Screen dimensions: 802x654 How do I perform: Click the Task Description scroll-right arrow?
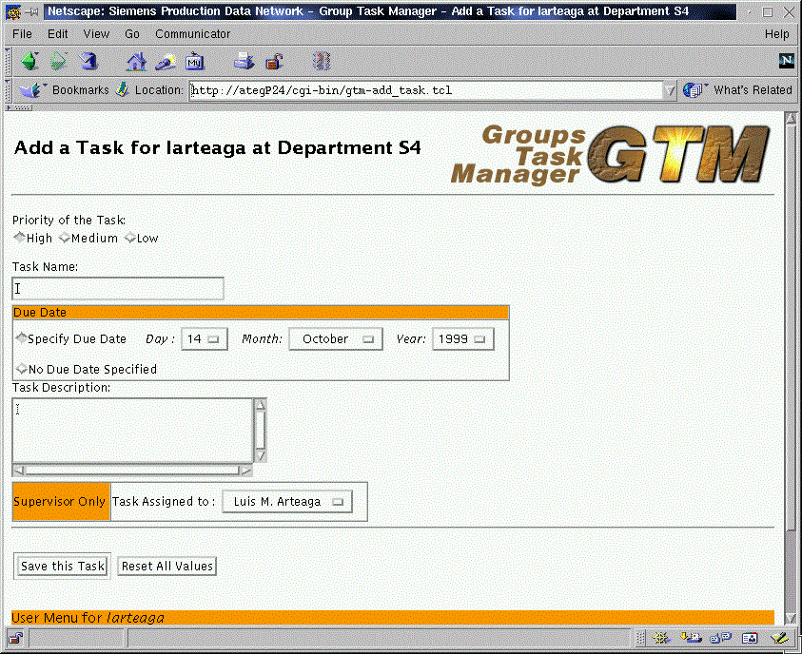click(x=246, y=470)
